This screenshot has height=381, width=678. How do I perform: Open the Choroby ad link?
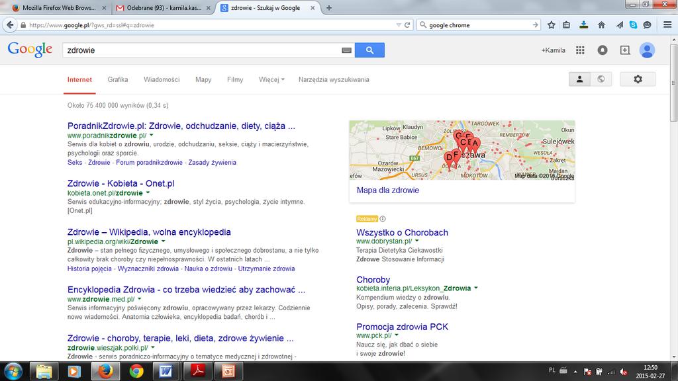(373, 280)
